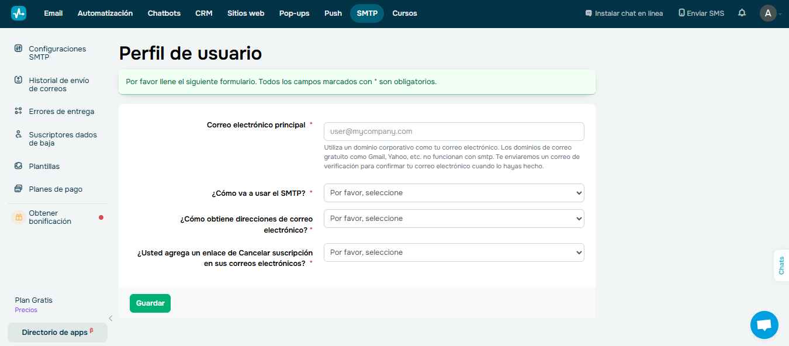Screen dimensions: 789x346
Task: Click the Enviar SMS phone icon
Action: [x=681, y=12]
